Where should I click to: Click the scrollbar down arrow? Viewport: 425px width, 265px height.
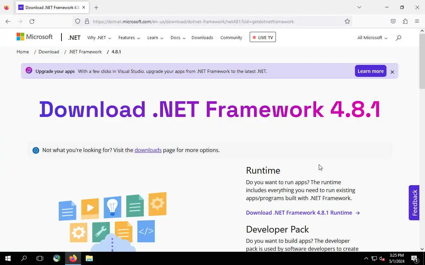[422, 249]
